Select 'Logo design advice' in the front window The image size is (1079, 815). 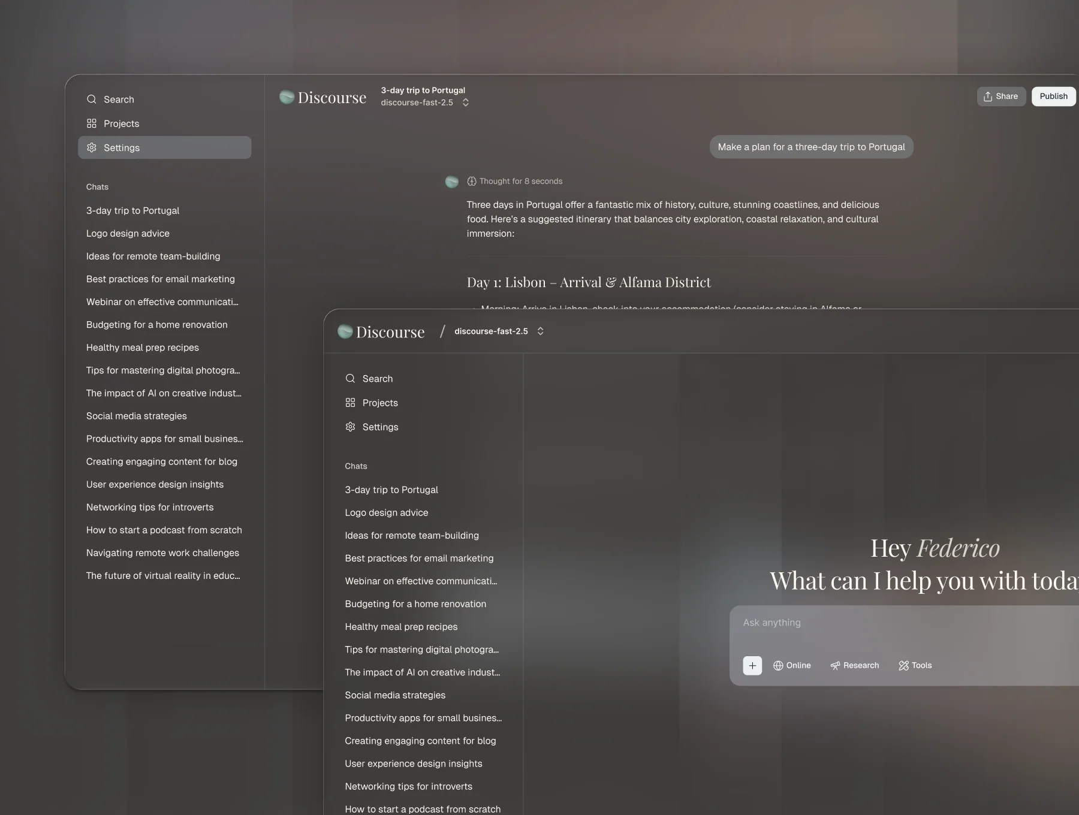tap(387, 513)
